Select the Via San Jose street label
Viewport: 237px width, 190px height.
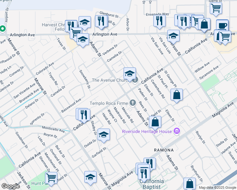[157, 46]
